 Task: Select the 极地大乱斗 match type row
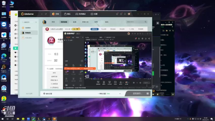(54, 80)
